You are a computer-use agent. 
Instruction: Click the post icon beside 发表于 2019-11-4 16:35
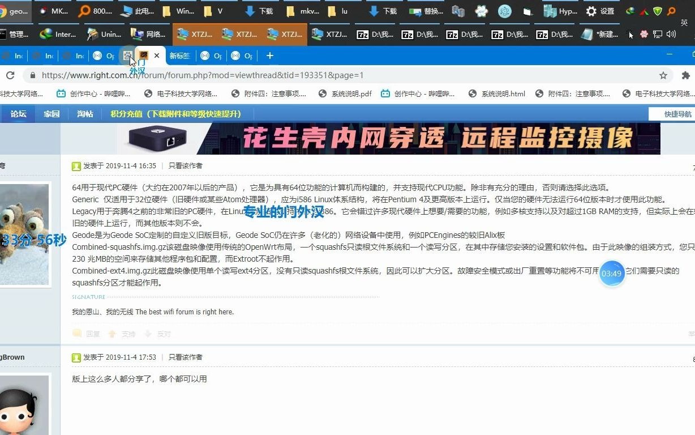[76, 166]
